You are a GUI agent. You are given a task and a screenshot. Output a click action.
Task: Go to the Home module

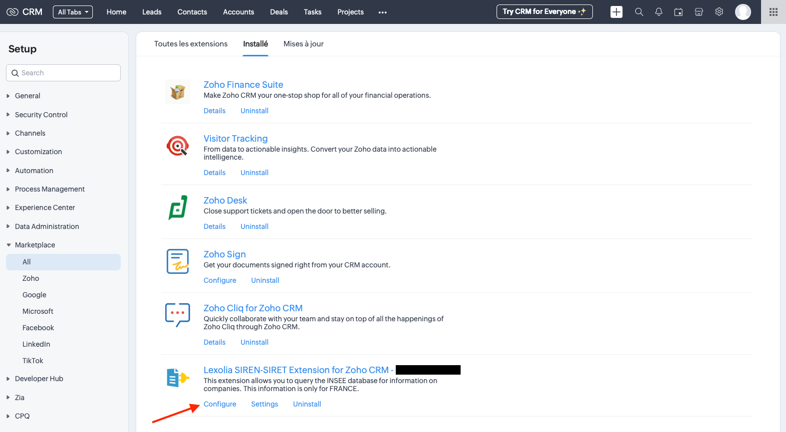(116, 12)
